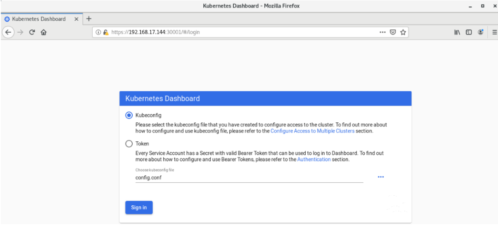Viewport: 498px width, 226px height.
Task: Toggle Firefox sidebars icon
Action: coord(469,32)
